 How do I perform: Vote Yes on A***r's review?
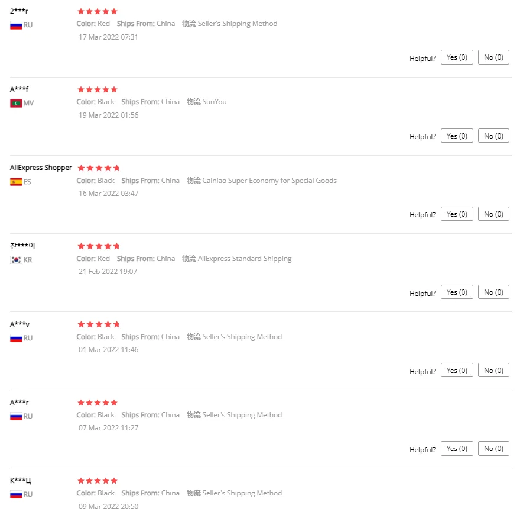click(457, 449)
